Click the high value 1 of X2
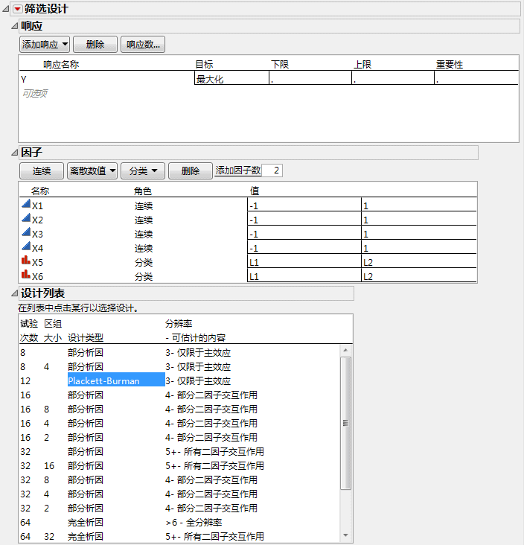The image size is (524, 545). [419, 219]
